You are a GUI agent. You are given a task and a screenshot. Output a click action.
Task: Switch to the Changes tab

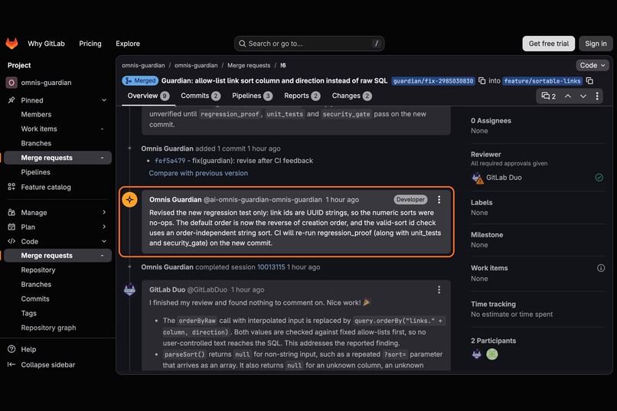(352, 96)
